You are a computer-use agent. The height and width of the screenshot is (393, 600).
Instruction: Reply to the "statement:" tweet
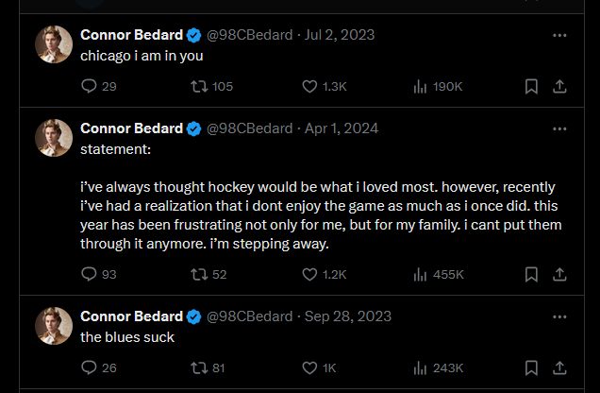(x=90, y=275)
